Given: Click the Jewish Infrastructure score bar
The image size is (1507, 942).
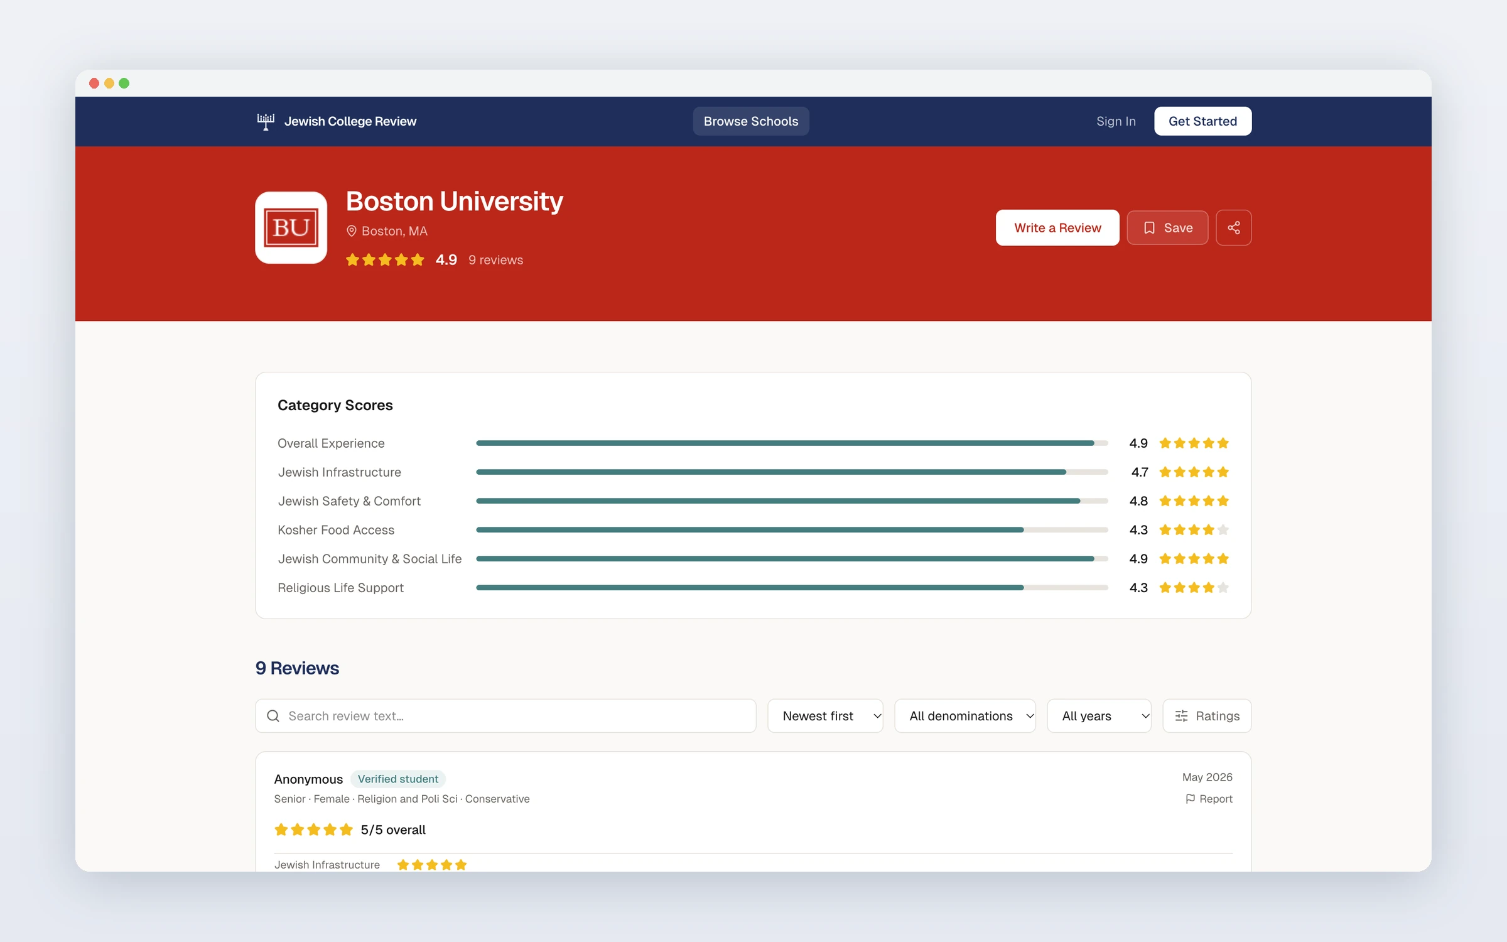Looking at the screenshot, I should 792,472.
